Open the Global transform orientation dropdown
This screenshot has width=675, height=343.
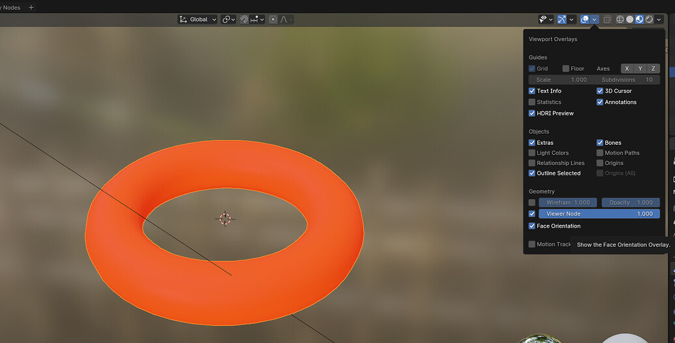[198, 20]
